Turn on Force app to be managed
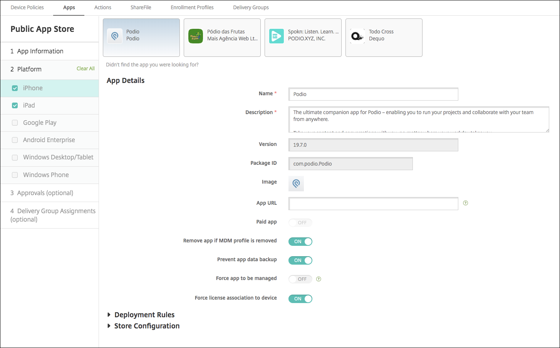 [300, 279]
